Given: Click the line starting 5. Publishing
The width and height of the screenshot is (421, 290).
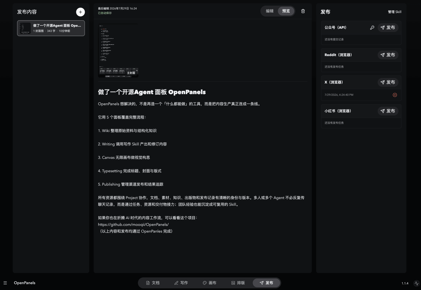Looking at the screenshot, I should point(131,184).
